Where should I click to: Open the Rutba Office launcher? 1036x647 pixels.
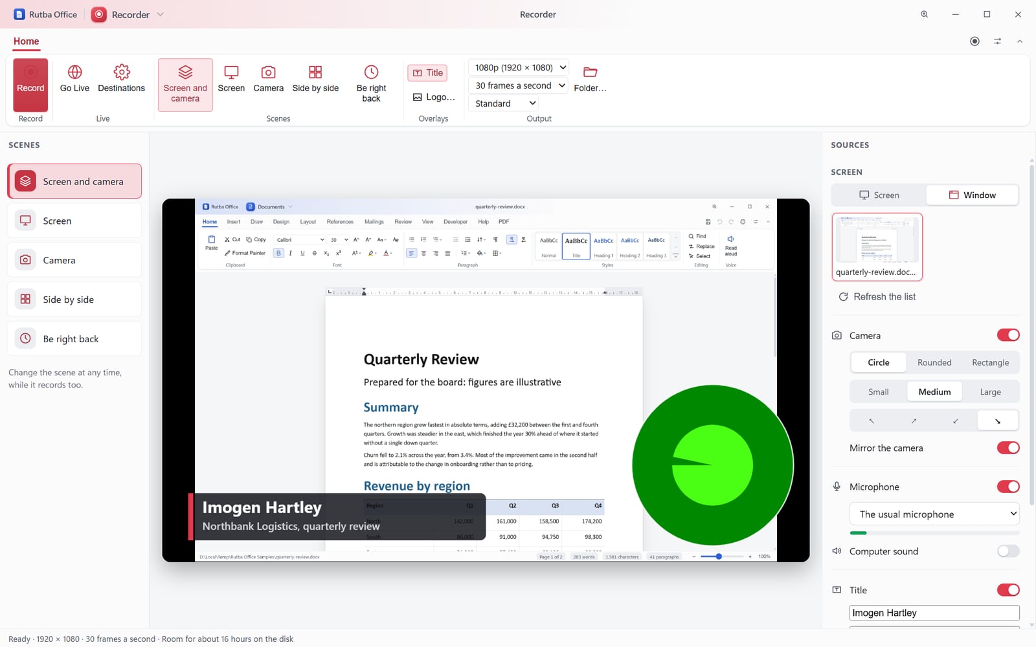click(45, 14)
